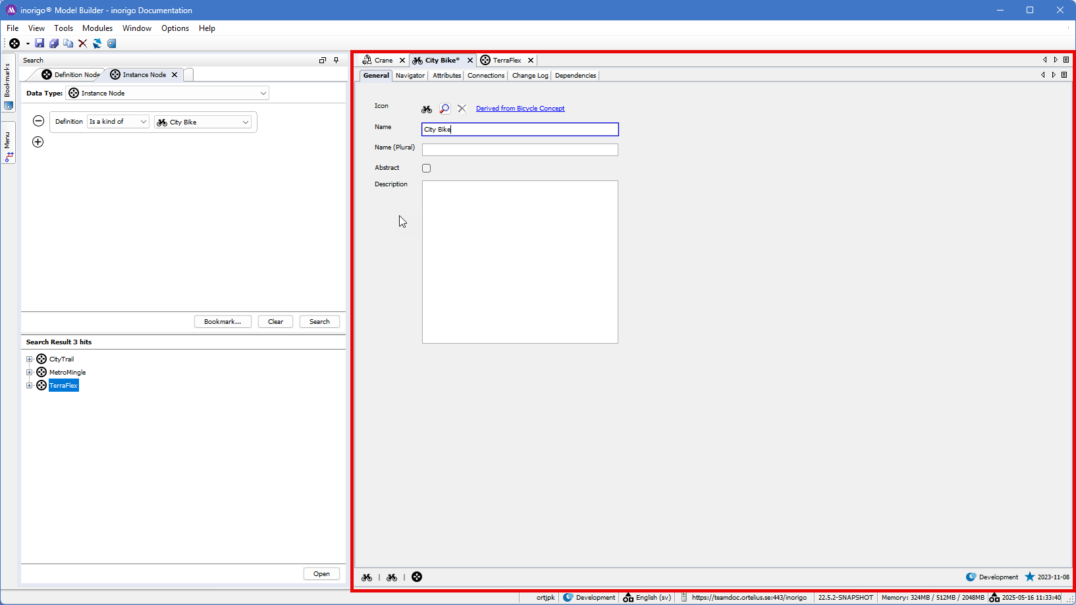Image resolution: width=1076 pixels, height=605 pixels.
Task: Close the TerraFlex editor tab
Action: click(531, 61)
